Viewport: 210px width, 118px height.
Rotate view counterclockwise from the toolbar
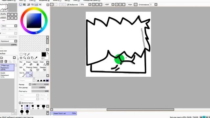pyautogui.click(x=117, y=5)
